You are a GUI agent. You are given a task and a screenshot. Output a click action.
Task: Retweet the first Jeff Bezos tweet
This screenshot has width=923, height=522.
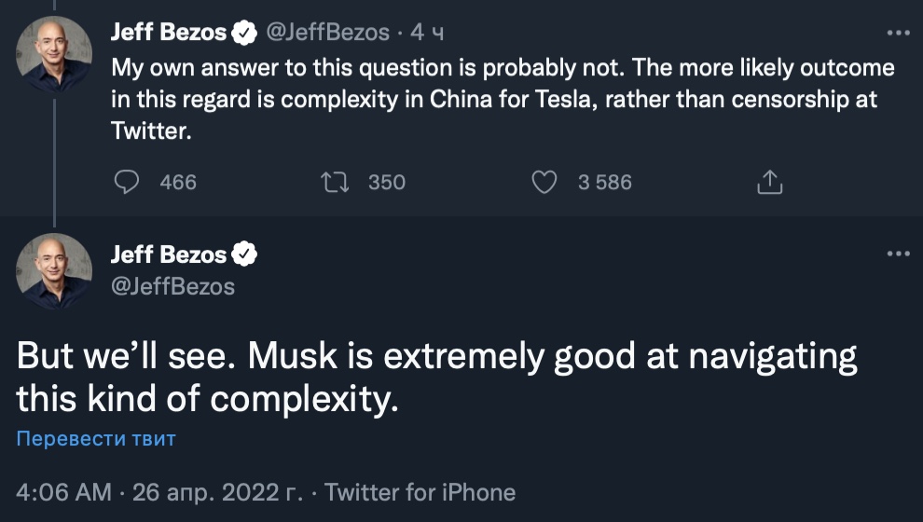(335, 182)
